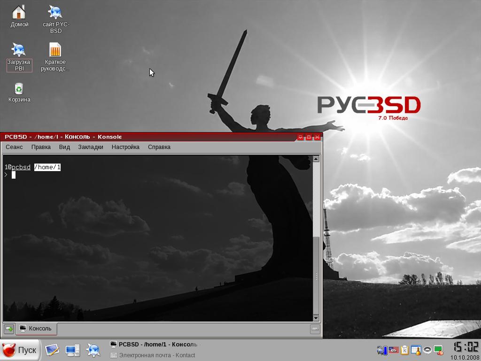Screen dimensions: 481x361
Task: Open the calendar reminder tray icon
Action: click(x=416, y=350)
